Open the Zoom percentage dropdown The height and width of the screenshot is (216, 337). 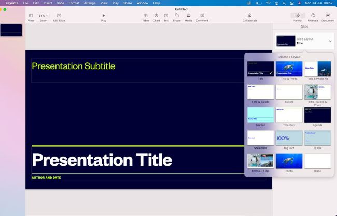(44, 16)
